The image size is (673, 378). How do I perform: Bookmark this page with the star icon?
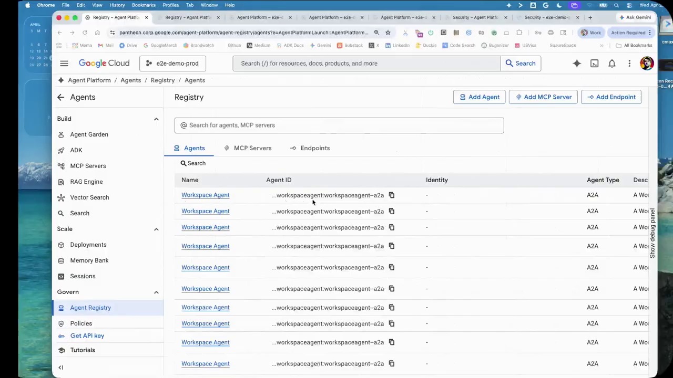pyautogui.click(x=388, y=33)
